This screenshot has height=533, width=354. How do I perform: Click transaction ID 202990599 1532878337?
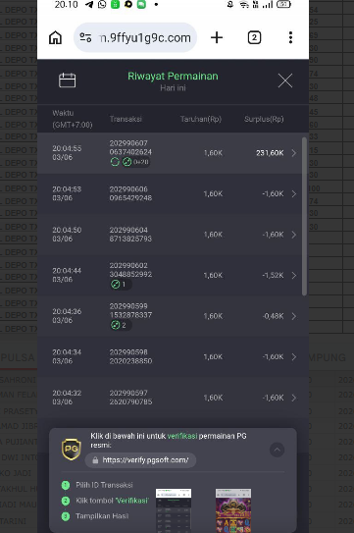coord(130,310)
